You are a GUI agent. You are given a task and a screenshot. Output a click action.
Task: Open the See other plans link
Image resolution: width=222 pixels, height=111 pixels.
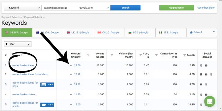click(206, 8)
